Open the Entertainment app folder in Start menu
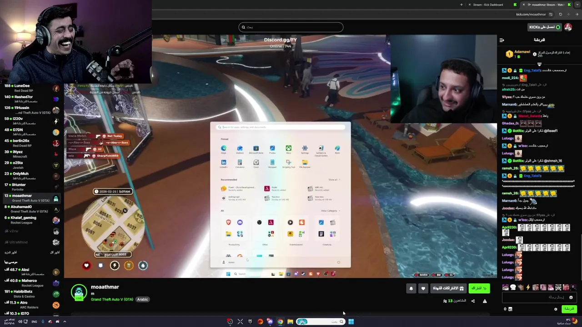This screenshot has width=582, height=327. click(x=296, y=228)
